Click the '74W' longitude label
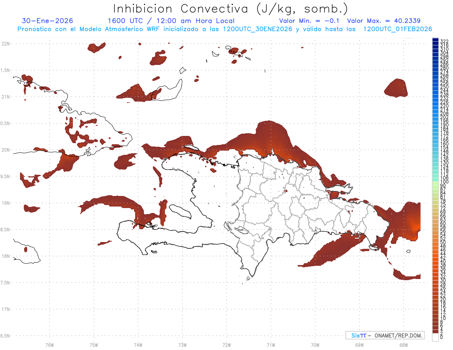This screenshot has width=453, height=350. click(138, 345)
